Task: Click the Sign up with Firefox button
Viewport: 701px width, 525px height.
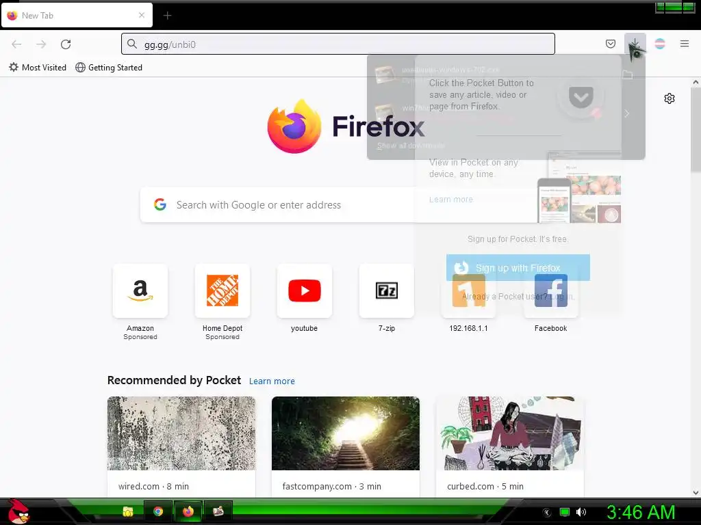Action: pyautogui.click(x=518, y=267)
